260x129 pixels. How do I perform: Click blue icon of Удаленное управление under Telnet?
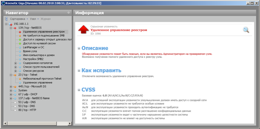(x=20, y=83)
